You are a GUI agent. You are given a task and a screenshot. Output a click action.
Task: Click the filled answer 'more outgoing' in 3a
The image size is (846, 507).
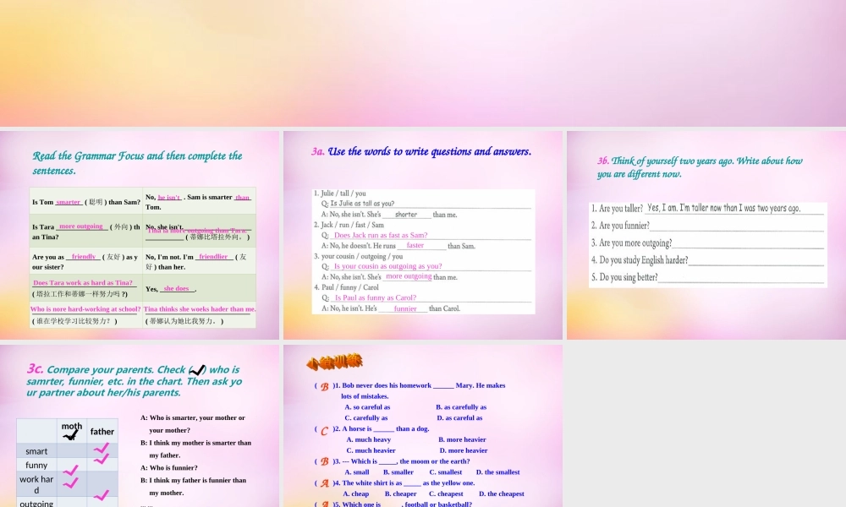pos(409,276)
